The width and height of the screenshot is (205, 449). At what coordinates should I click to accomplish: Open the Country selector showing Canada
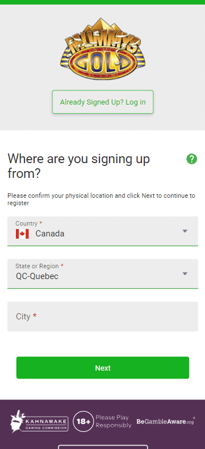pos(103,231)
